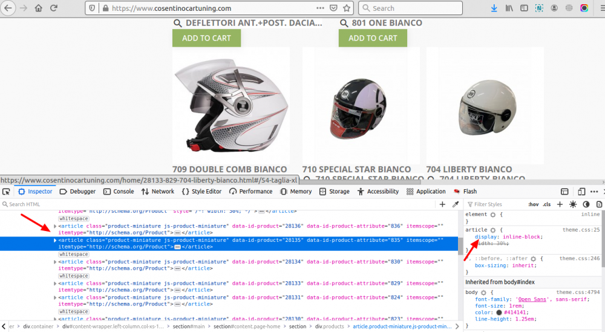Open the Application tab
This screenshot has height=332, width=605.
click(426, 192)
